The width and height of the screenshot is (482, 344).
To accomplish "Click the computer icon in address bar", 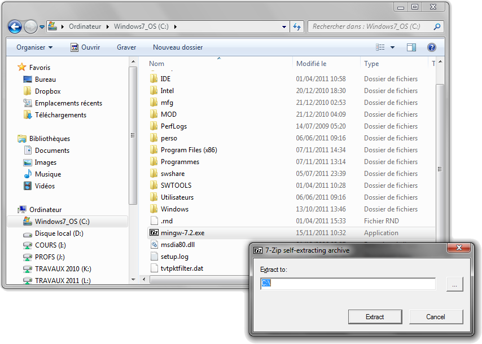I will [x=52, y=26].
